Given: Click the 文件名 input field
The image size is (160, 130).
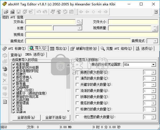Looking at the screenshot, I should [50, 22].
